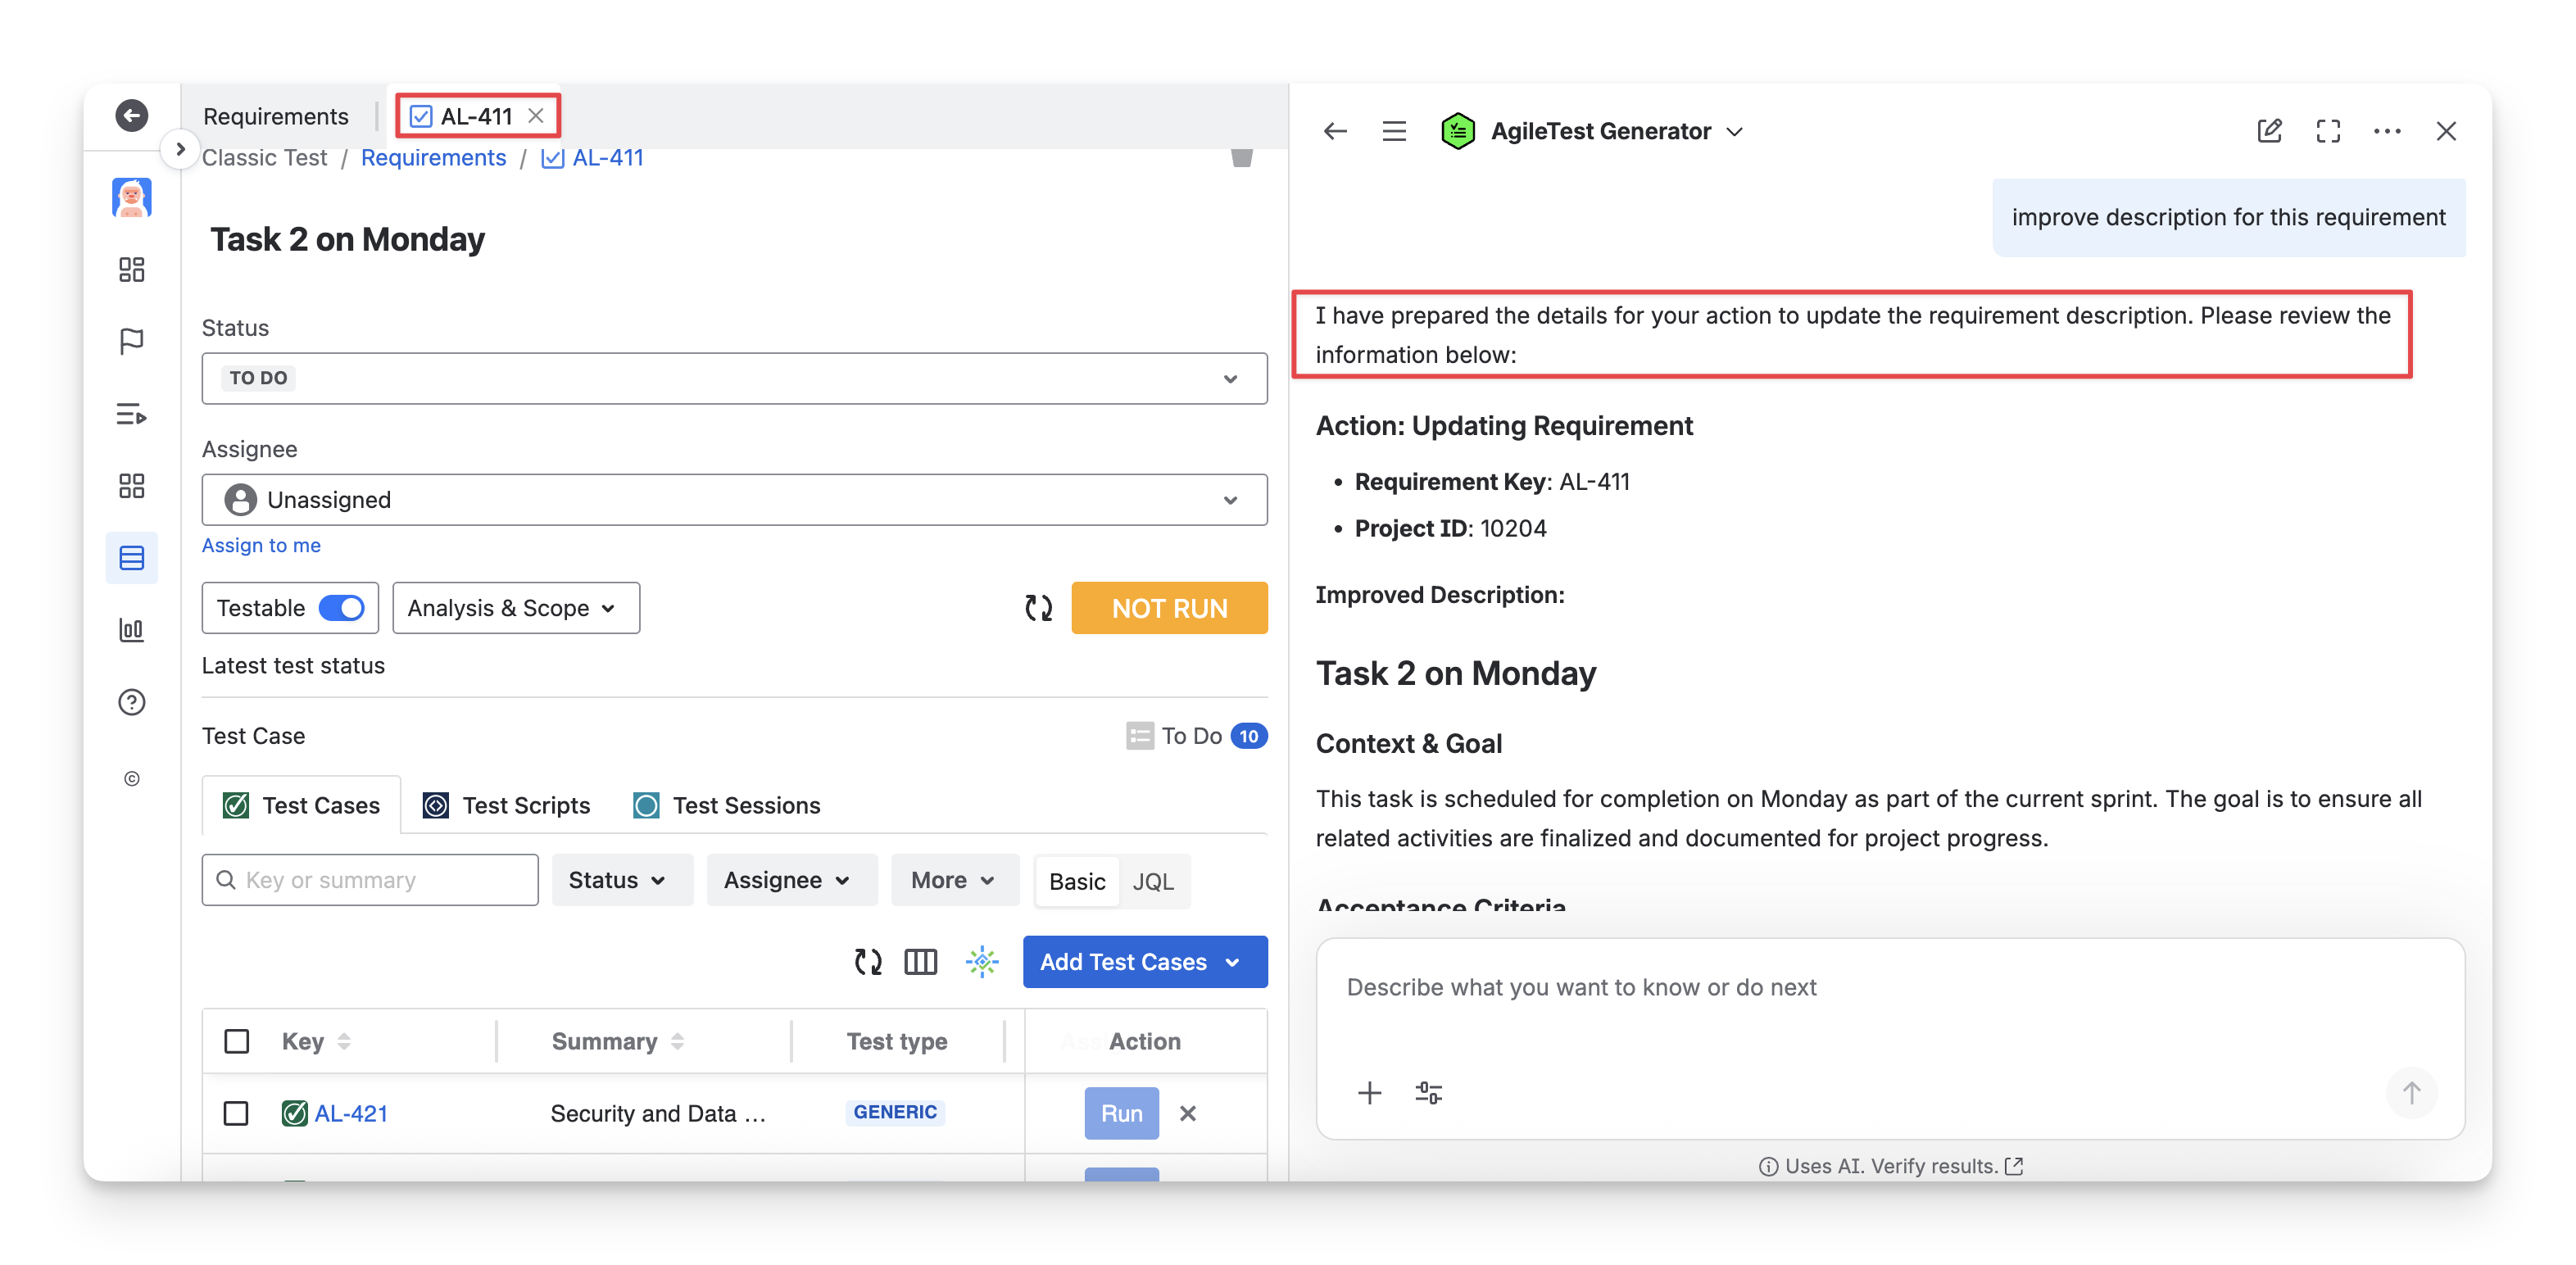Click the reports chart icon in sidebar

131,630
